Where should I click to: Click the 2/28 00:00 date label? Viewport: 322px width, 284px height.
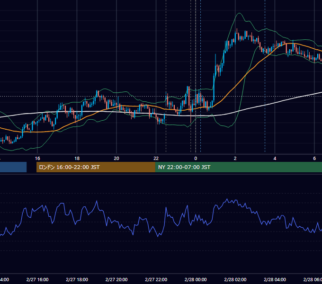point(196,279)
